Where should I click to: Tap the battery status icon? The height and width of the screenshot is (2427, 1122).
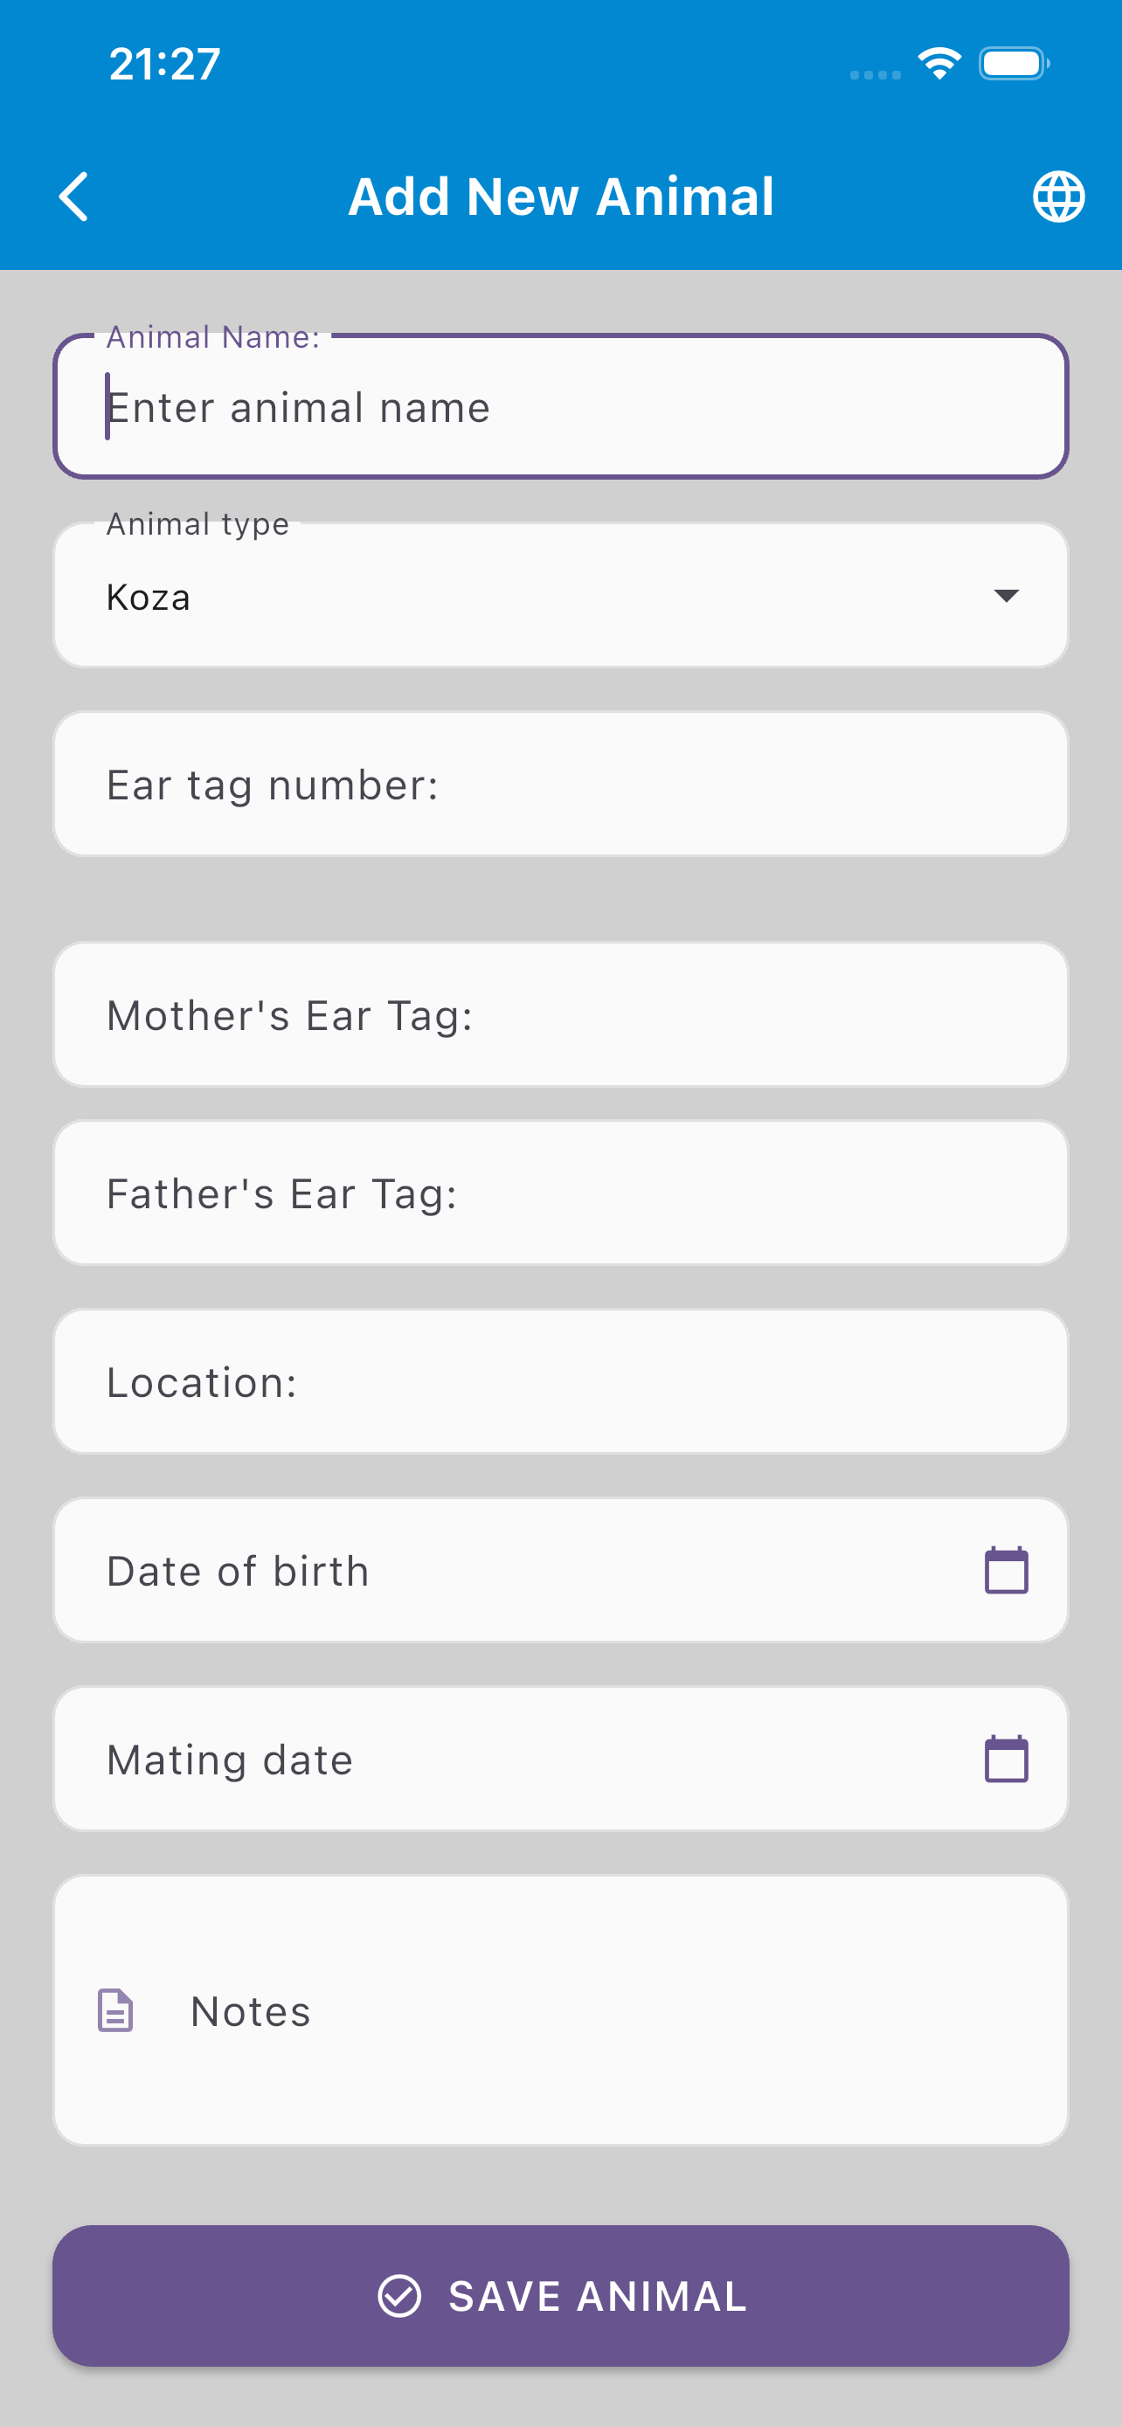pos(1014,64)
